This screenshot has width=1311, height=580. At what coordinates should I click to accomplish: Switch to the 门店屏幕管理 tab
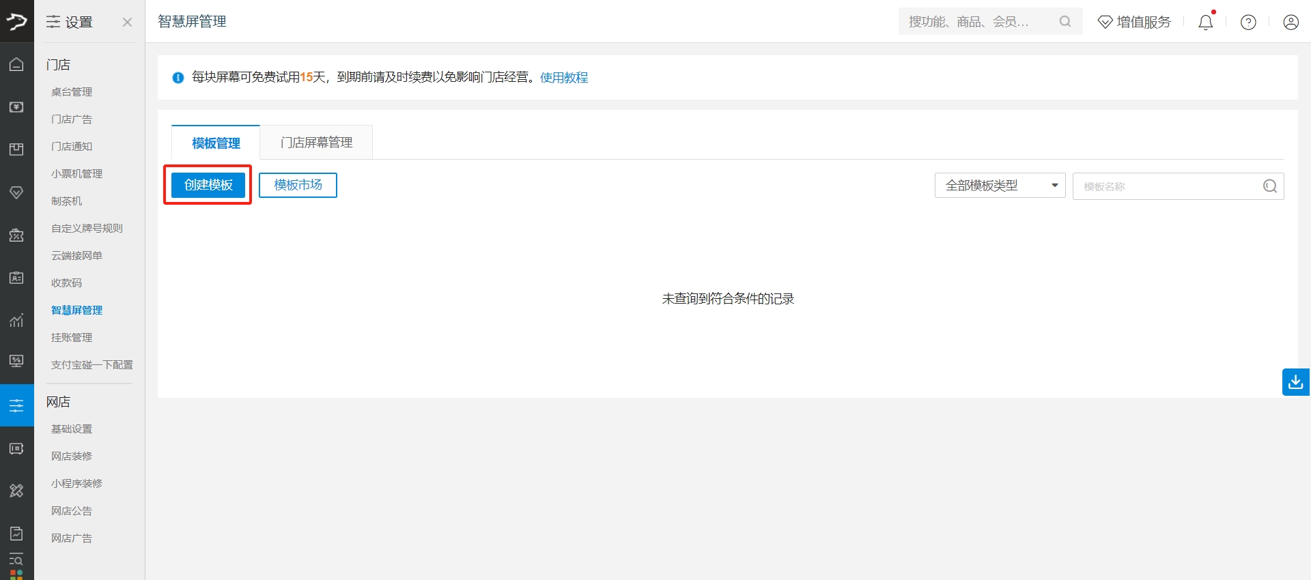316,143
